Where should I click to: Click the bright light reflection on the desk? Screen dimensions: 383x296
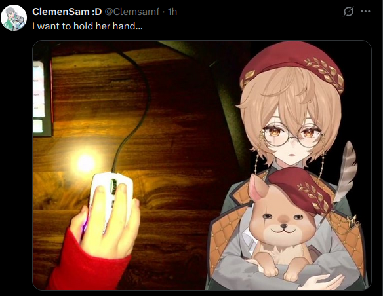[85, 162]
